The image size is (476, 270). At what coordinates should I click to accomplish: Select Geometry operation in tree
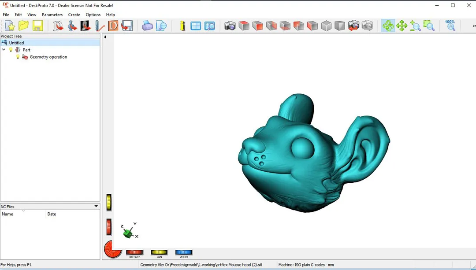point(48,57)
